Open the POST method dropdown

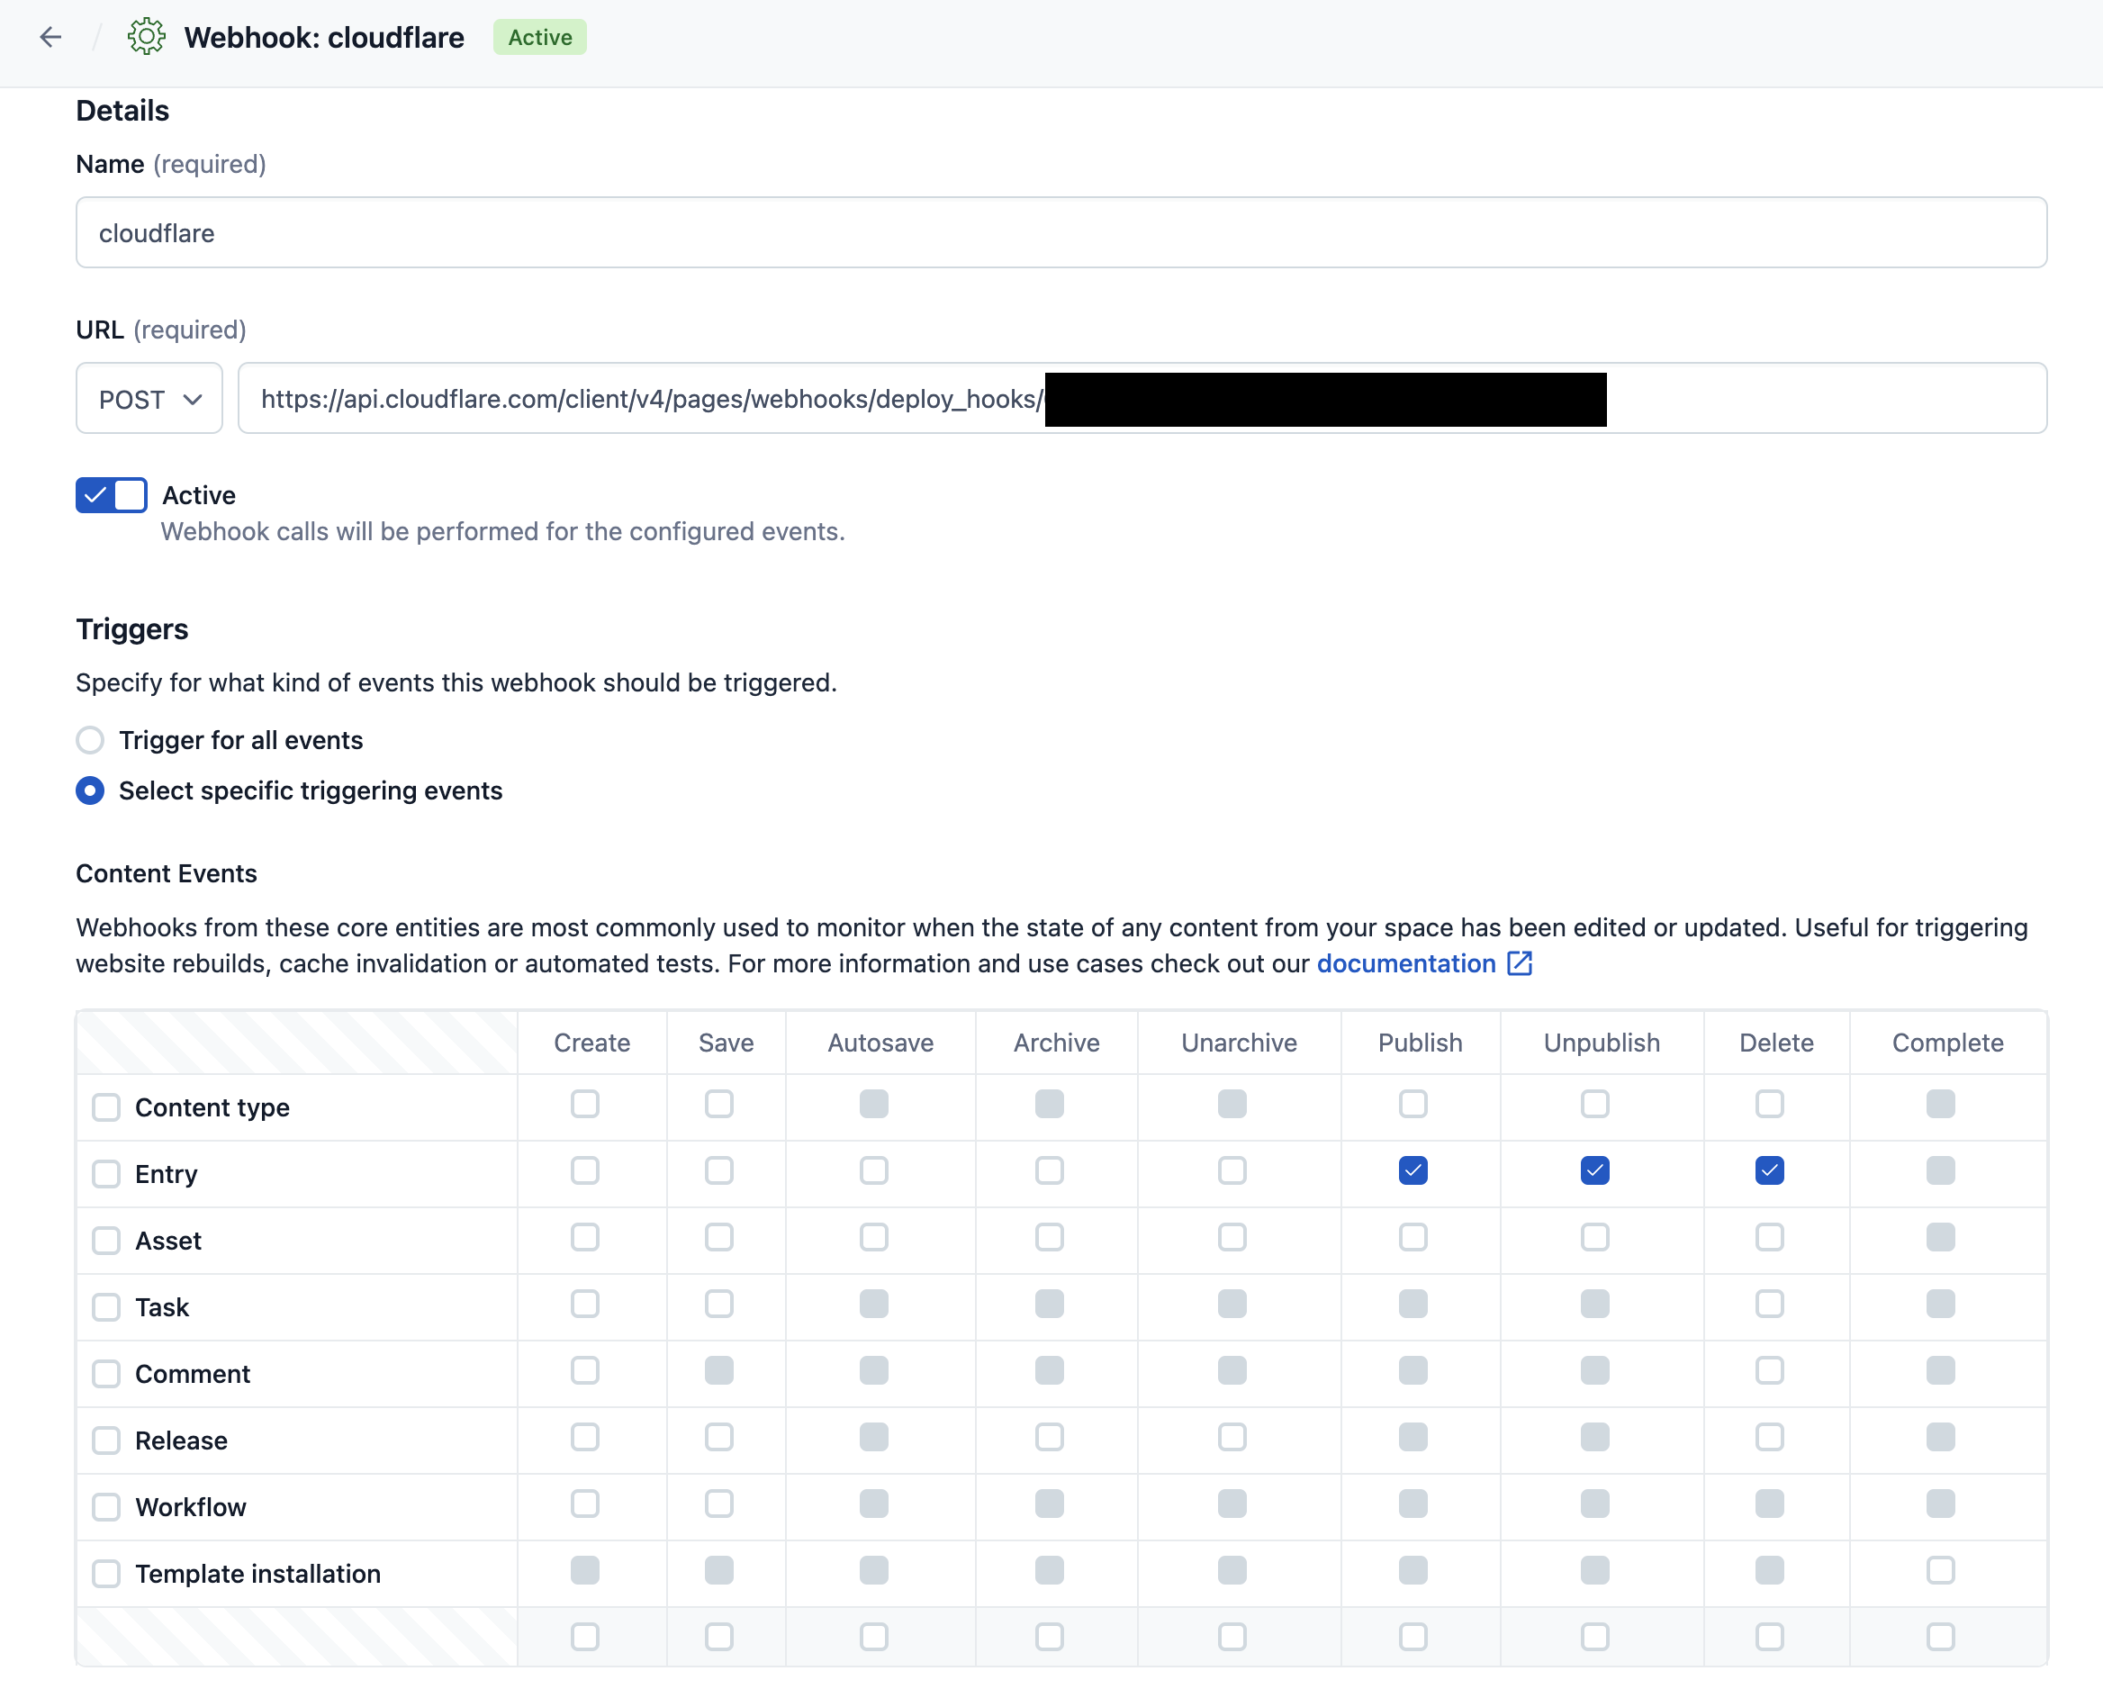(149, 399)
